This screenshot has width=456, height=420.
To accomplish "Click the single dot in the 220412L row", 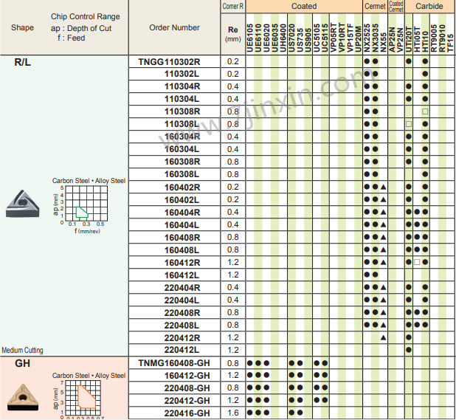I will (x=409, y=350).
